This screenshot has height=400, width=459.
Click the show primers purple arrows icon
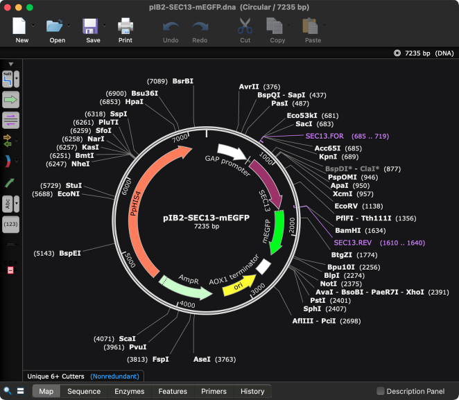(x=10, y=120)
